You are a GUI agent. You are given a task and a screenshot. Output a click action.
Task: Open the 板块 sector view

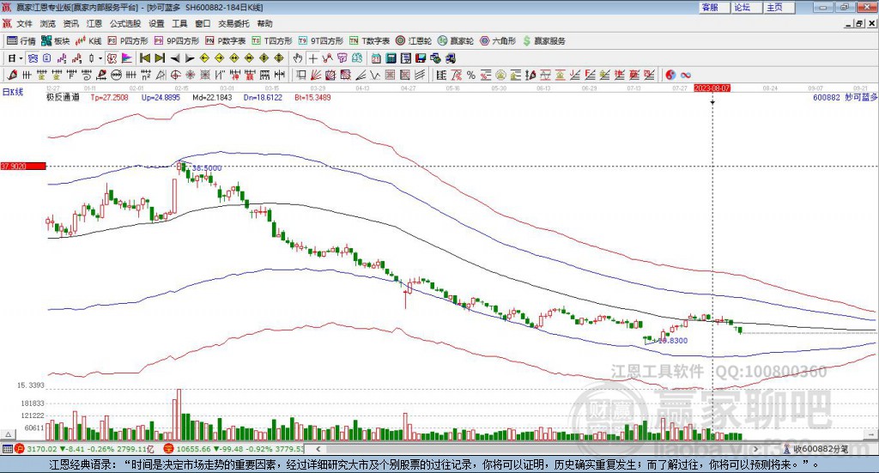pos(56,41)
